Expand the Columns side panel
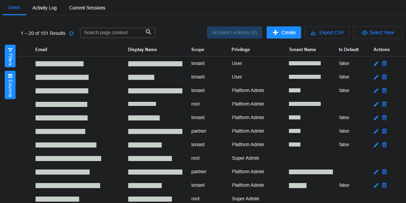406x203 pixels. tap(10, 85)
